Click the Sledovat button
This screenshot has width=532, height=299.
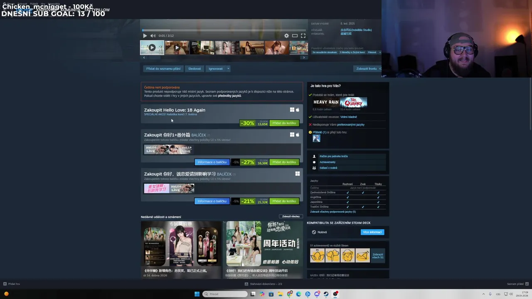click(195, 69)
